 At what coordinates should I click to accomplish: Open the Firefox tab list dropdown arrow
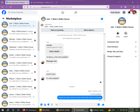point(118,3)
